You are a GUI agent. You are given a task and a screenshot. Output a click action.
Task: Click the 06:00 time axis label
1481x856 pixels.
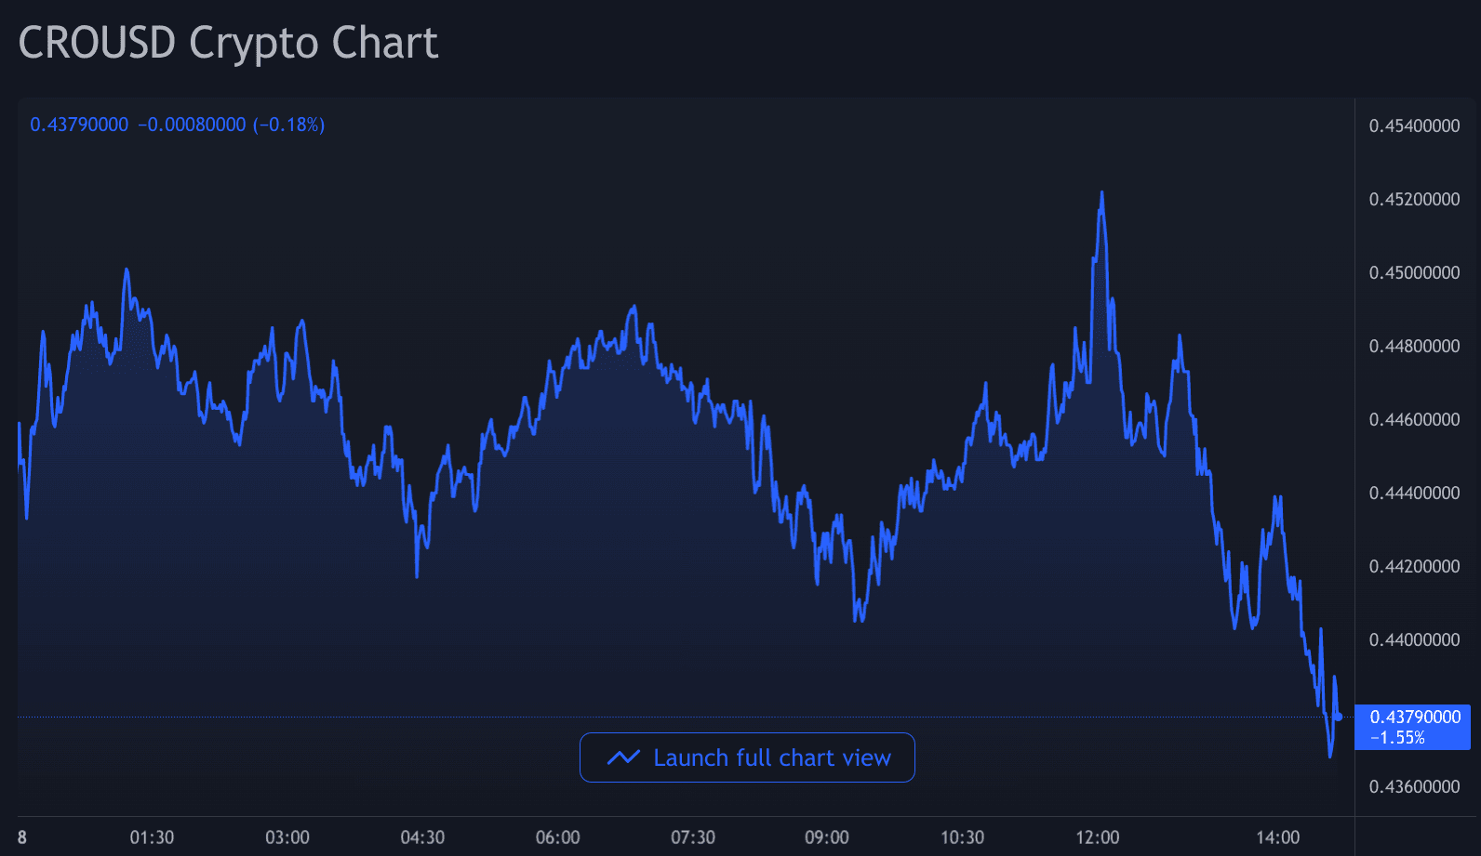click(x=558, y=837)
